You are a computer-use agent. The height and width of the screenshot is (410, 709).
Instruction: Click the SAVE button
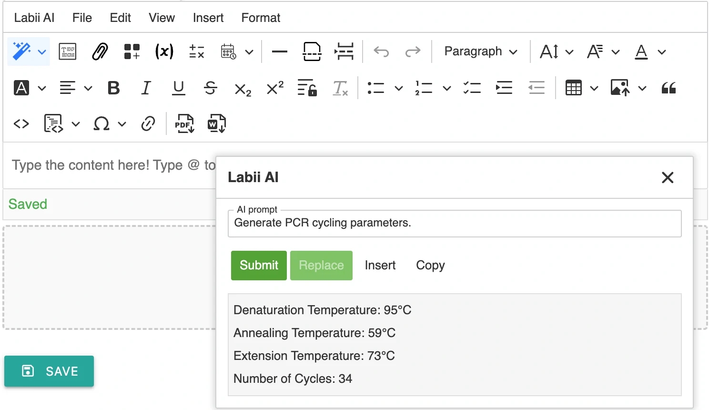click(x=49, y=371)
